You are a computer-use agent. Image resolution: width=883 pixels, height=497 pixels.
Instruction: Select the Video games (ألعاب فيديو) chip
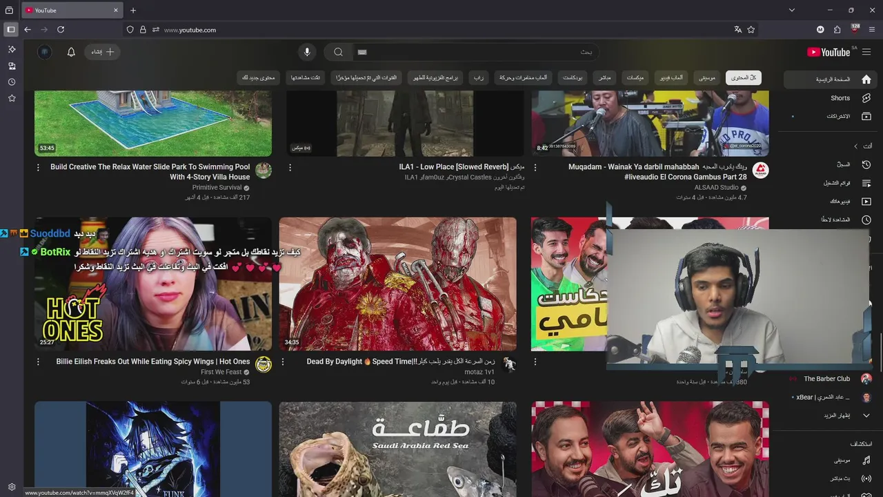click(x=671, y=78)
